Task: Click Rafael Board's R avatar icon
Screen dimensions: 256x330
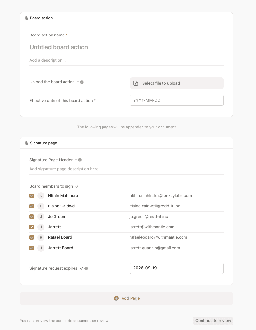Action: coord(41,237)
